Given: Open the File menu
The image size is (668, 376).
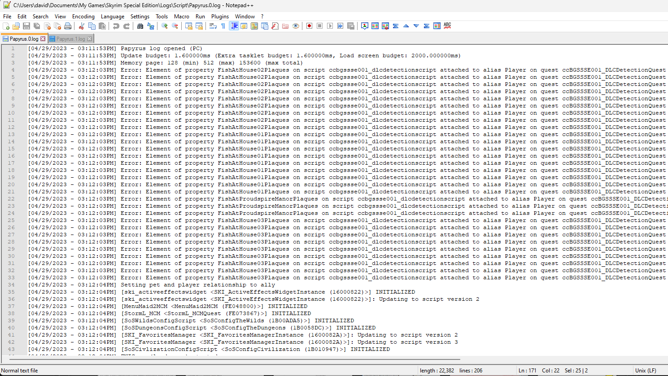Looking at the screenshot, I should [7, 17].
